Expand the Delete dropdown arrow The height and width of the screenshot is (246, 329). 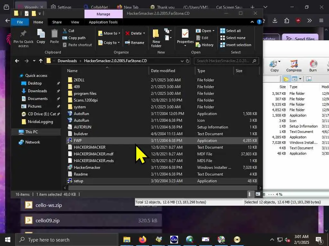144,33
